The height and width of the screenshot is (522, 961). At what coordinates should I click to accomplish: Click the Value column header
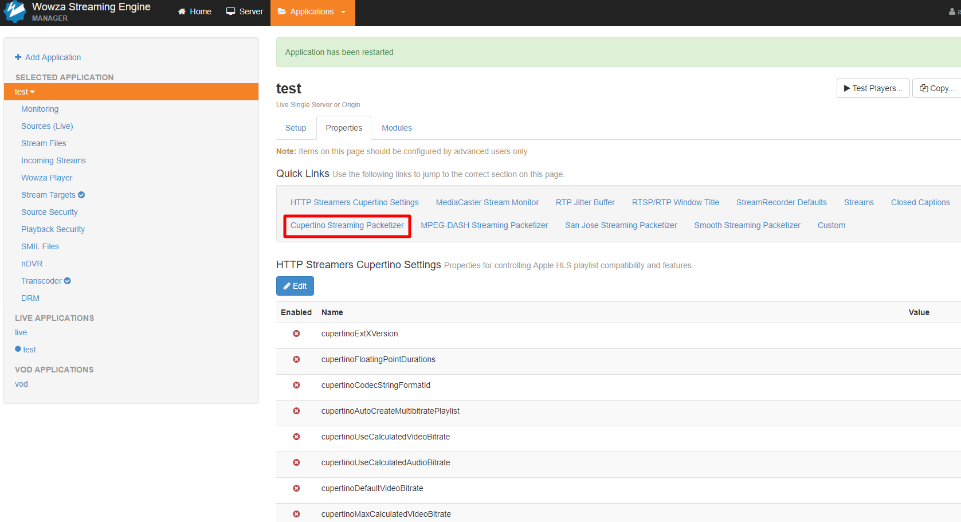coord(919,312)
